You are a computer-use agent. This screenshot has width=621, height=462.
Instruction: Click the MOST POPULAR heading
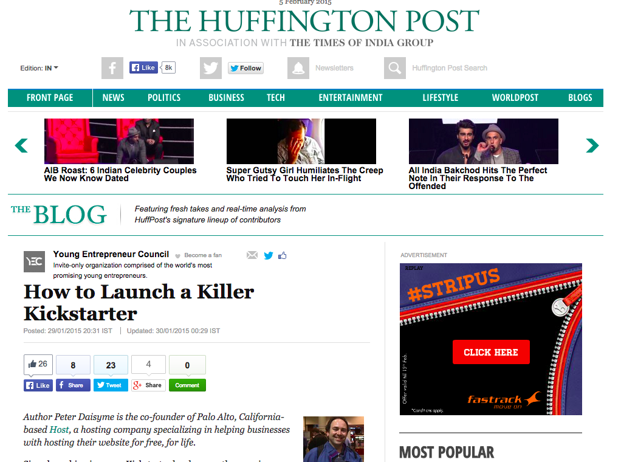tap(447, 452)
